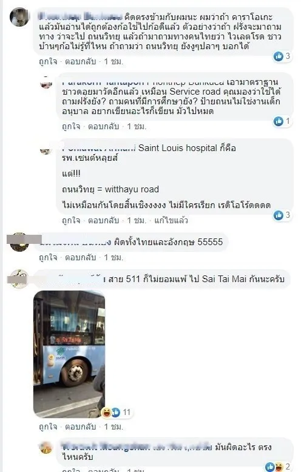This screenshot has height=472, width=307.
Task: Open the 511 bus photo attachment
Action: coord(69,354)
